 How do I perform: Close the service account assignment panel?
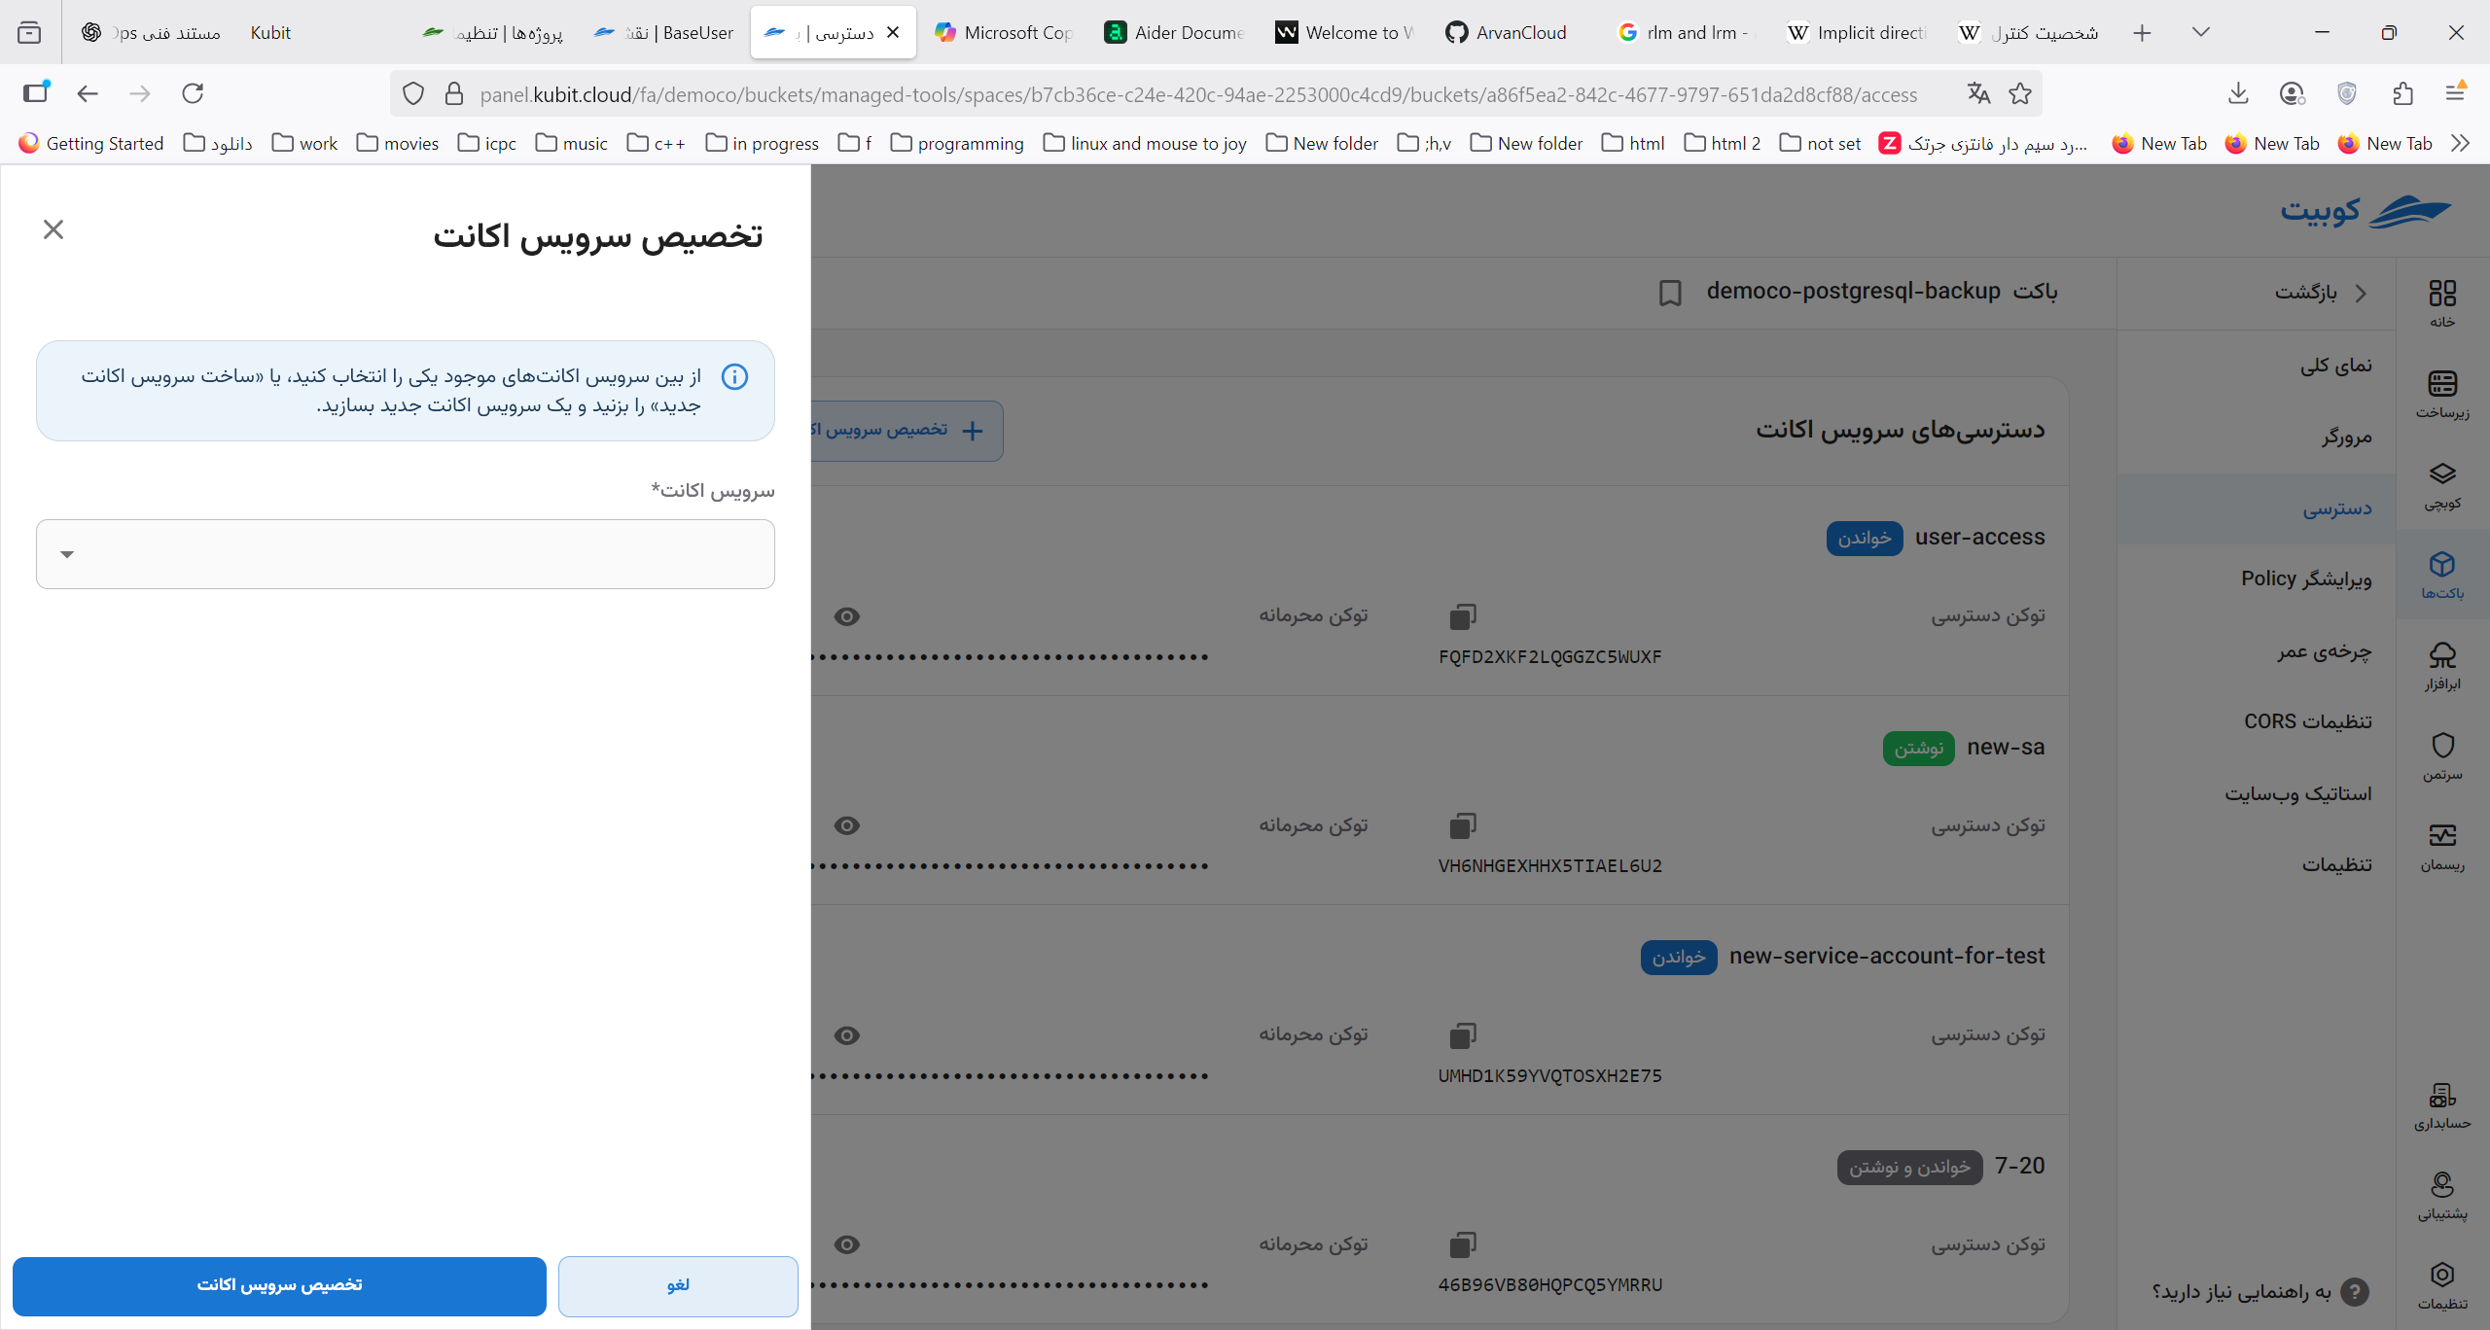tap(53, 229)
